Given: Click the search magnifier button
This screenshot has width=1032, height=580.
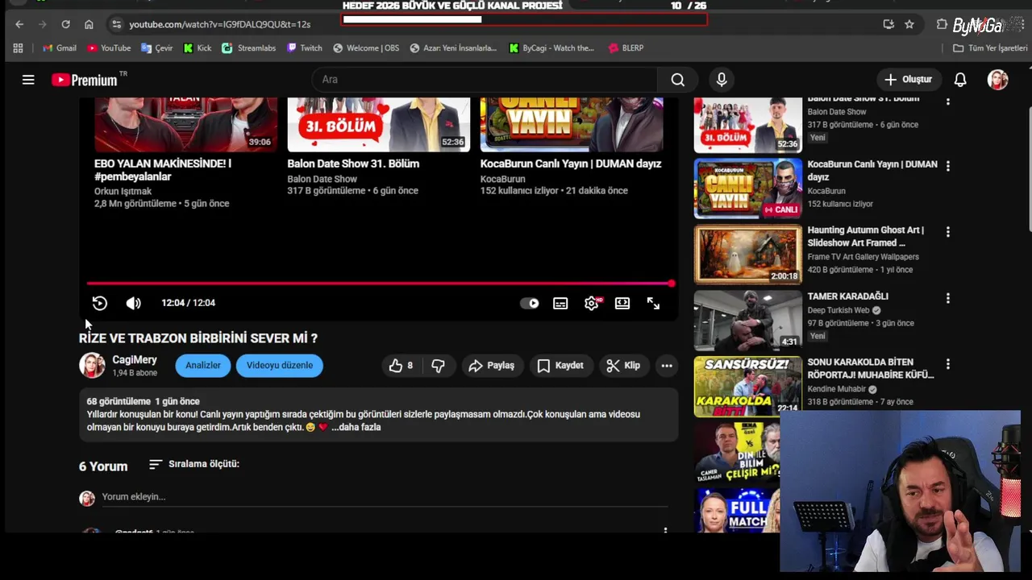Looking at the screenshot, I should (678, 80).
